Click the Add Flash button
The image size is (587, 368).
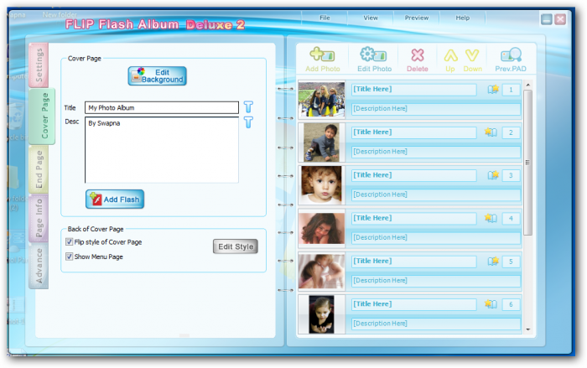115,200
